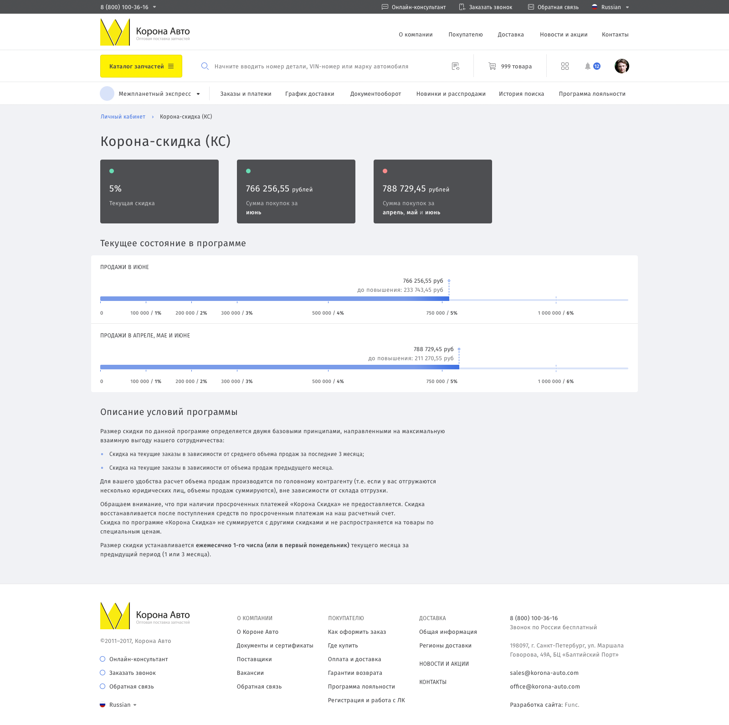729x725 pixels.
Task: Click the footer Корона Авто logo
Action: coord(145,616)
